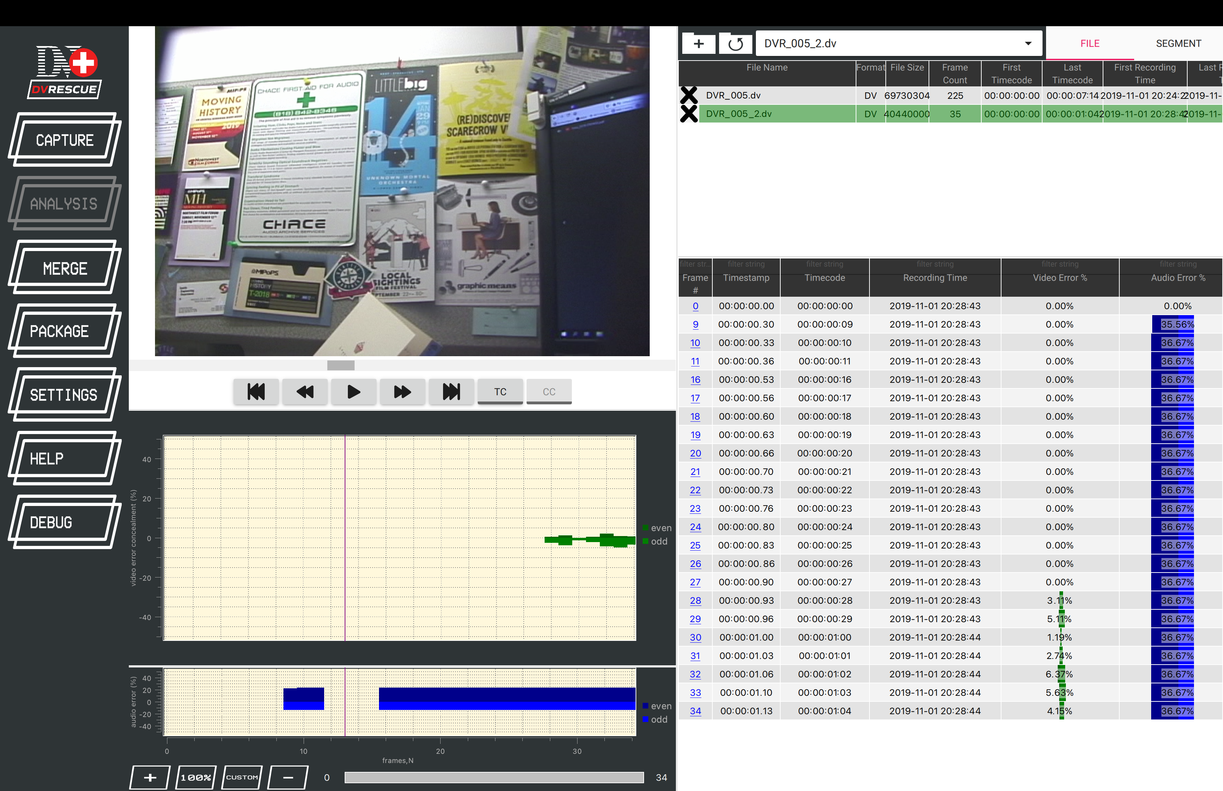Skip to the last frame
The width and height of the screenshot is (1223, 791).
tap(451, 391)
